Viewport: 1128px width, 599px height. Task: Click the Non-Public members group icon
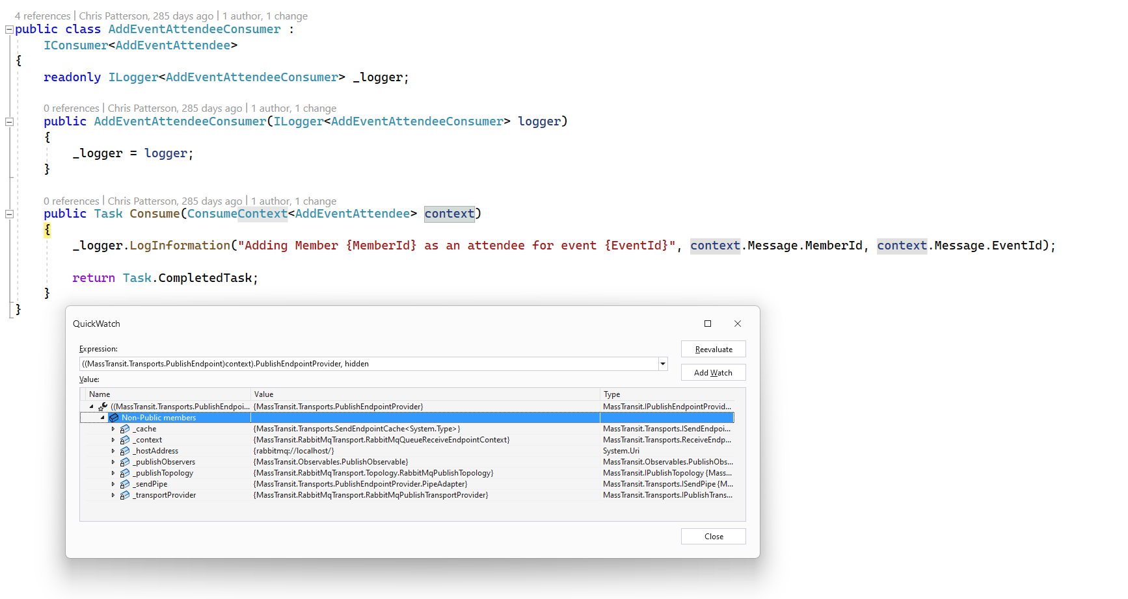114,418
